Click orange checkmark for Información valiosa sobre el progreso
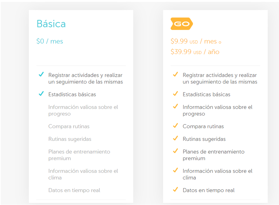This screenshot has height=205, width=279. (x=176, y=106)
